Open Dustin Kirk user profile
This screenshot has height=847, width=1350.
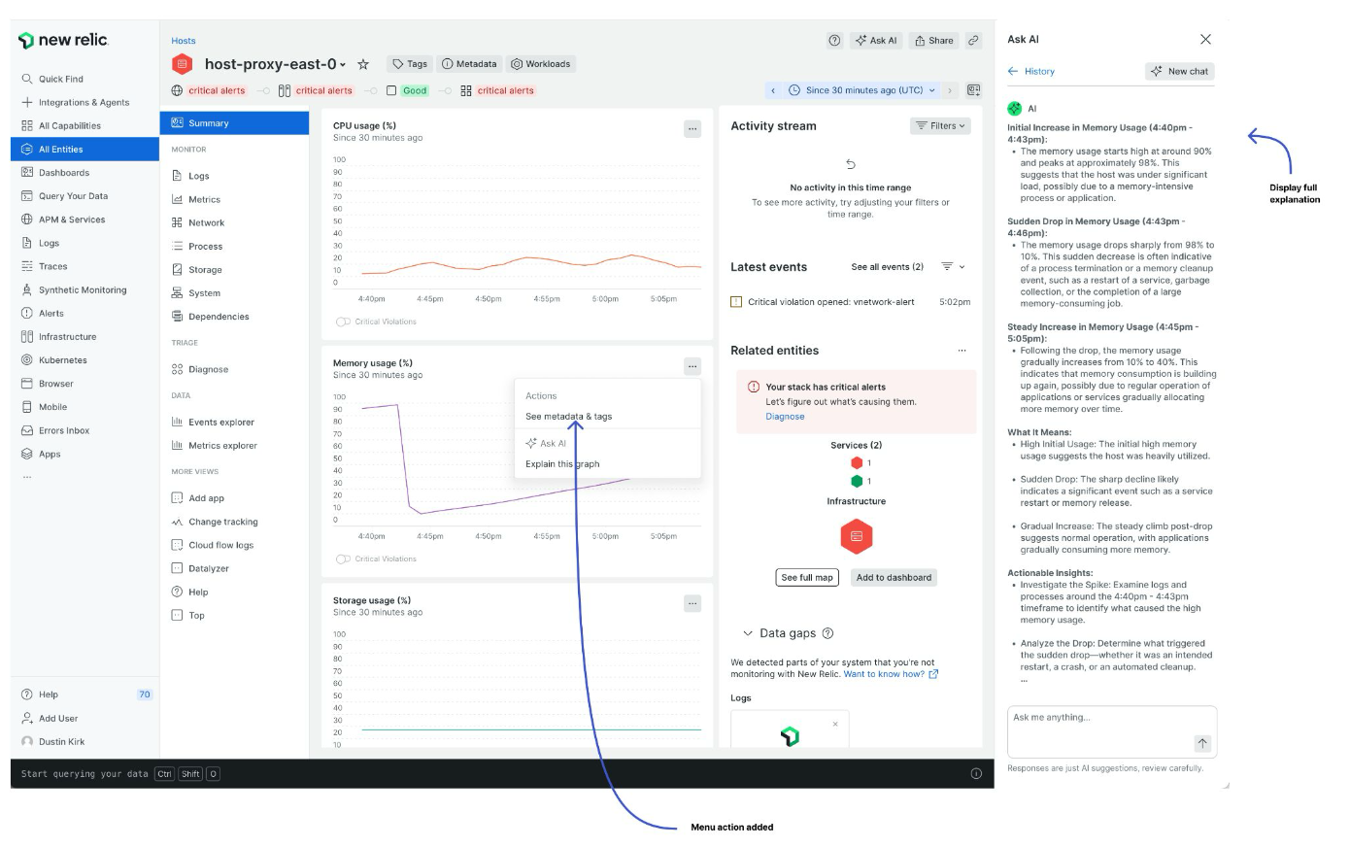coord(53,741)
